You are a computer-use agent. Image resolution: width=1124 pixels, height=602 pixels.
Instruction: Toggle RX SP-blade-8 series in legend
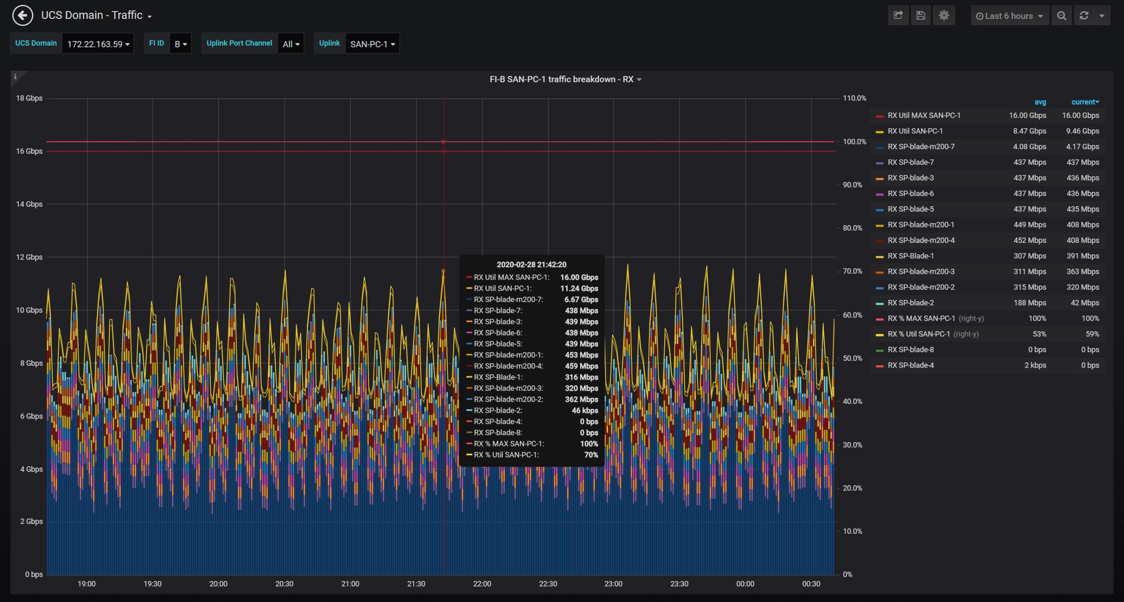point(911,350)
